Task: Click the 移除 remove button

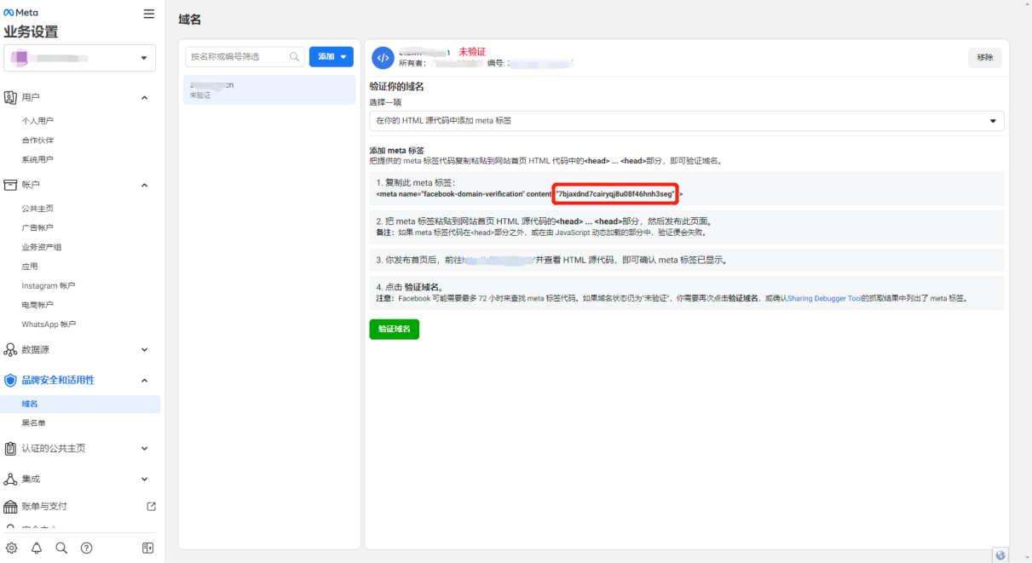Action: 985,57
